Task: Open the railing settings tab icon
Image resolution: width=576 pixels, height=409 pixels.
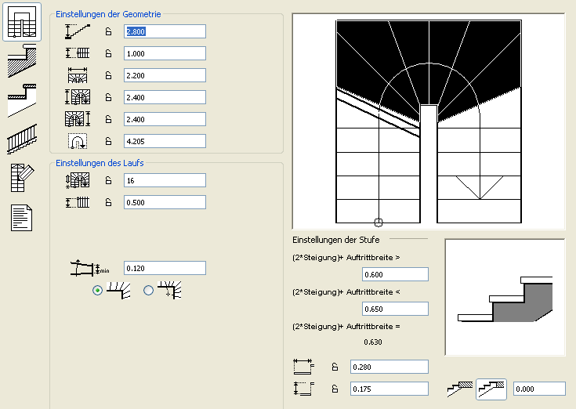Action: (22, 139)
